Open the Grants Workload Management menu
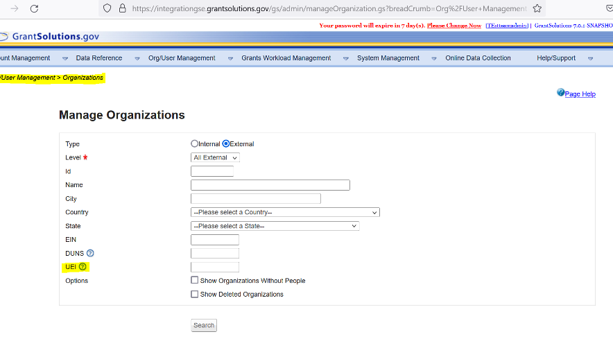 286,58
